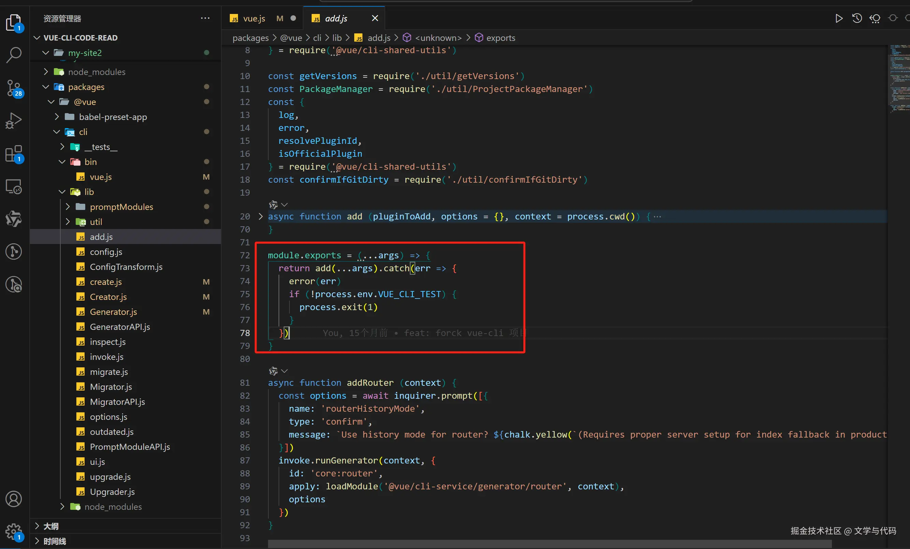
Task: Click the exports breadcrumb item
Action: click(x=501, y=38)
